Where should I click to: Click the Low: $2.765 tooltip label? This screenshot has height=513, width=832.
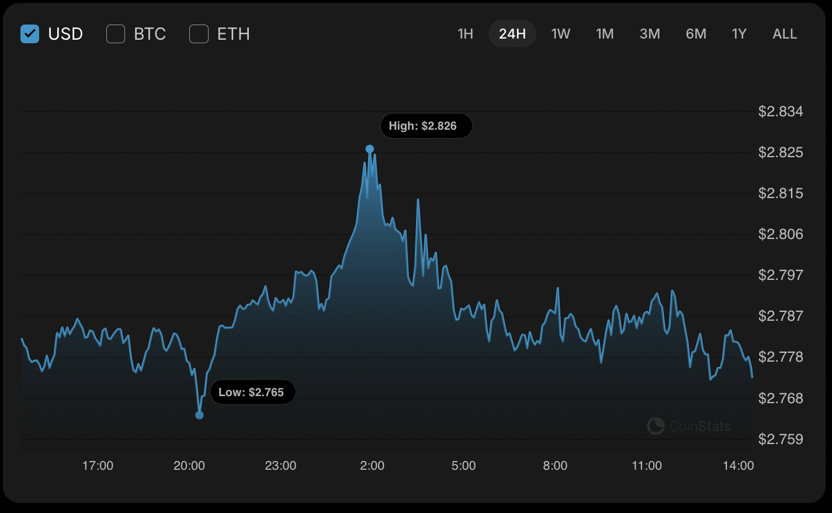click(x=252, y=392)
